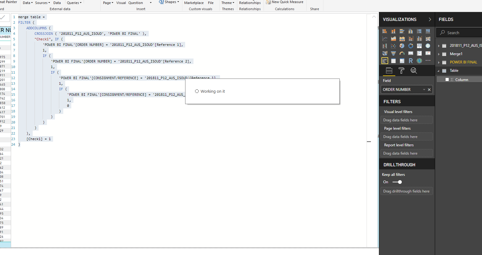Image resolution: width=482 pixels, height=255 pixels.
Task: Open the Shapes dropdown
Action: click(169, 2)
